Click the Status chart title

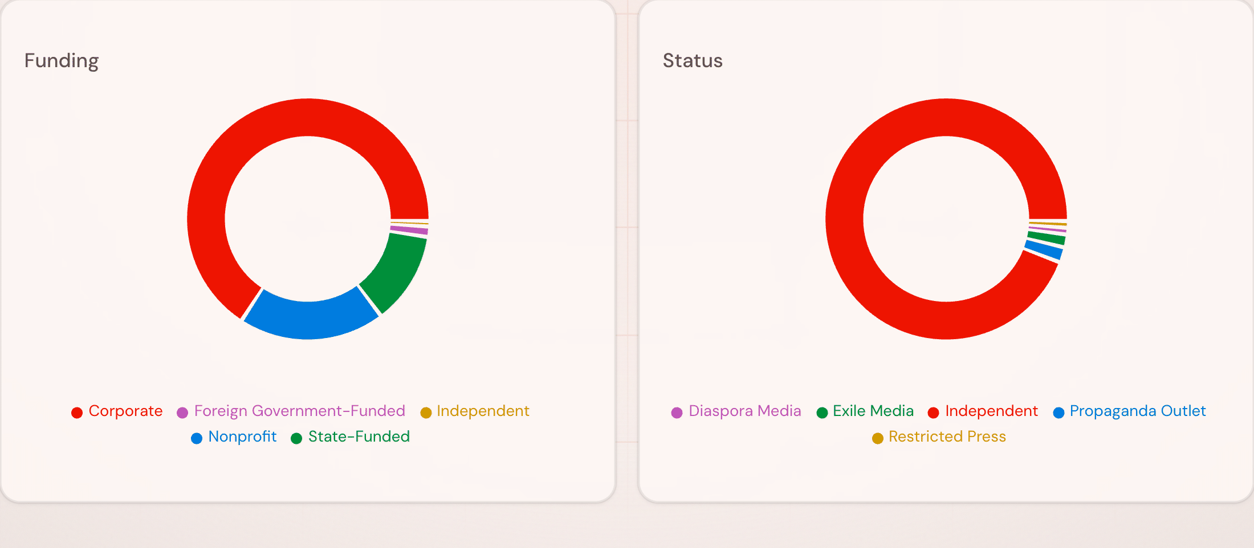(693, 60)
